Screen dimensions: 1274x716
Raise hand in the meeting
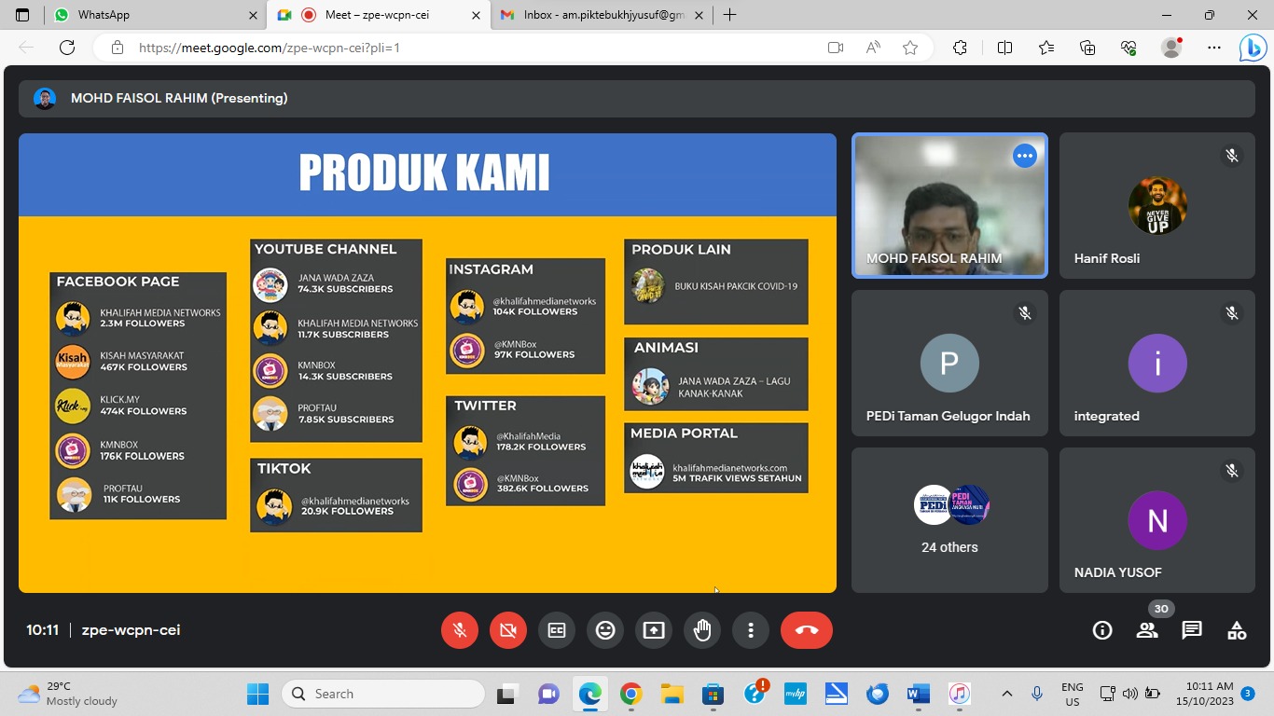[702, 630]
